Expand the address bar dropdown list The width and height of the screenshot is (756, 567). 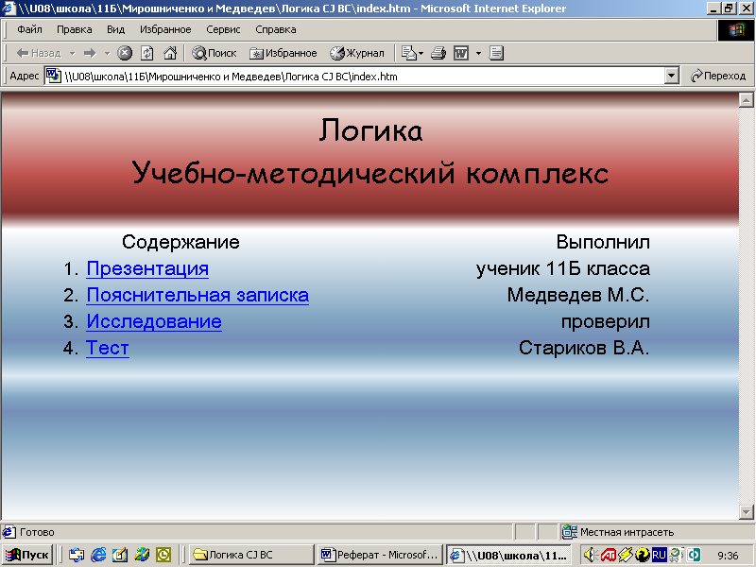tap(671, 77)
